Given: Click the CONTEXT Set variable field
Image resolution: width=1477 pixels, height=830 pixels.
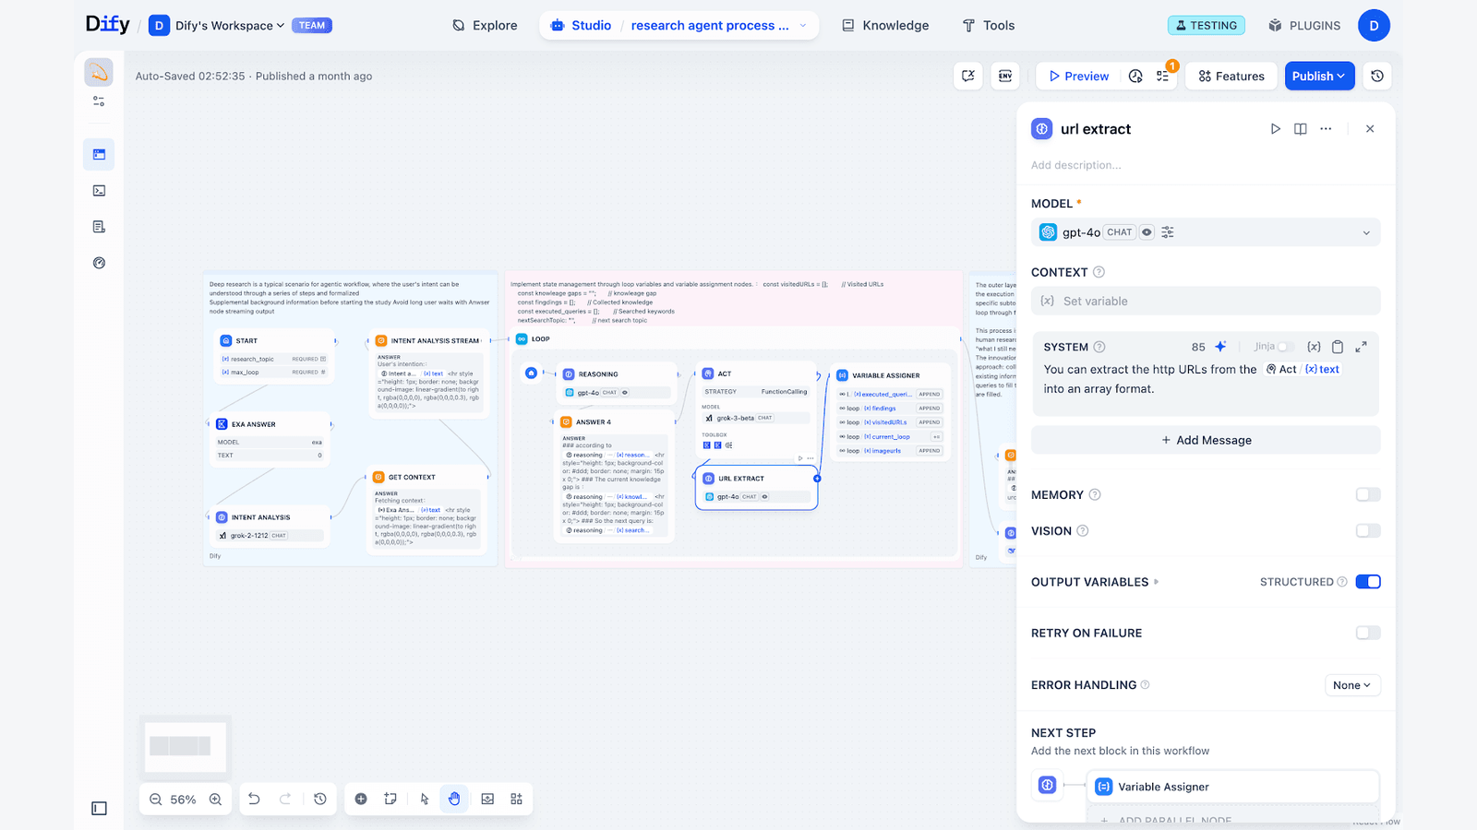Looking at the screenshot, I should pos(1205,302).
